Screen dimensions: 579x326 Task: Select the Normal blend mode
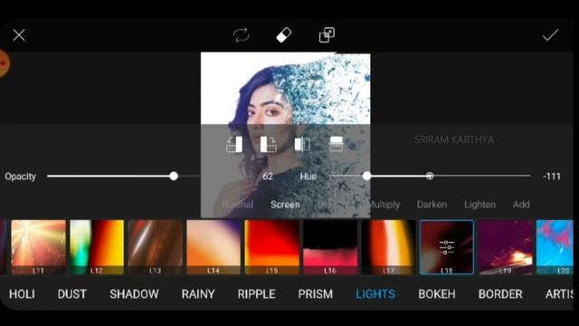tap(238, 205)
